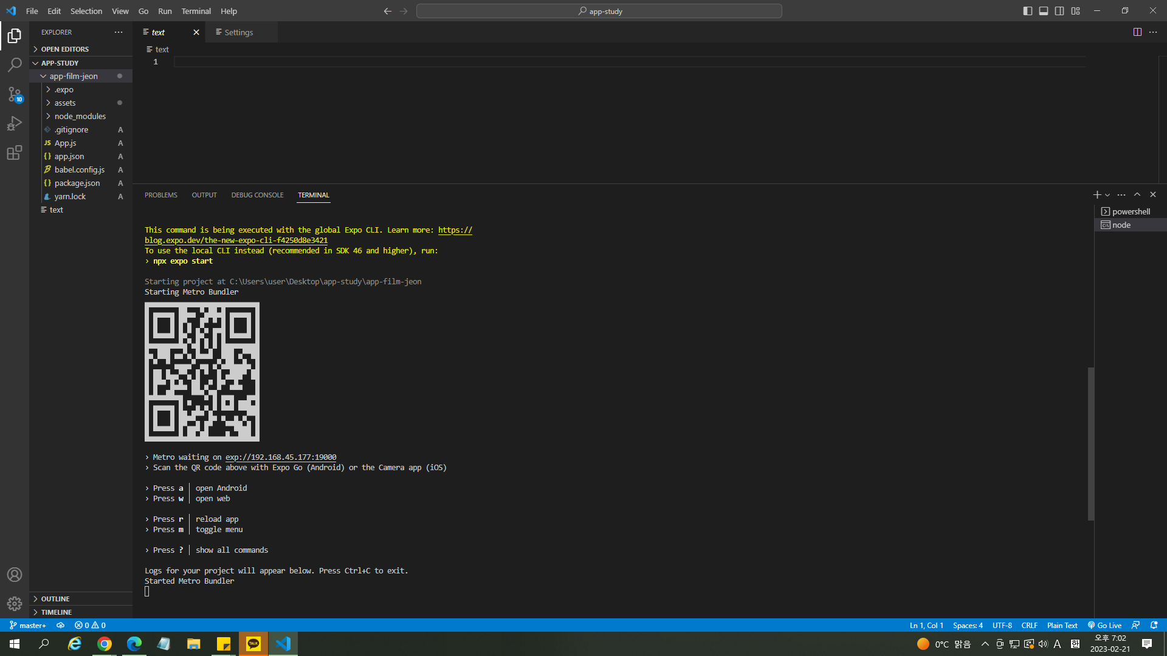Change the Plain Text language mode

pos(1062,625)
